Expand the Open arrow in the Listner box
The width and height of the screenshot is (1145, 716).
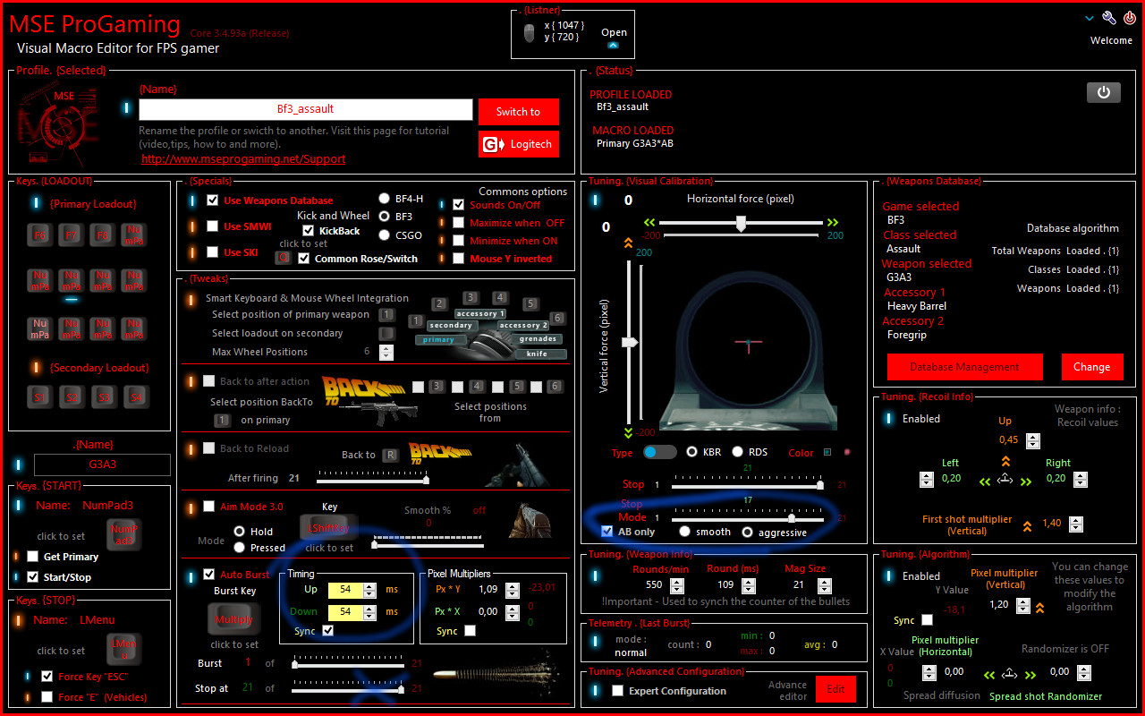[x=614, y=45]
